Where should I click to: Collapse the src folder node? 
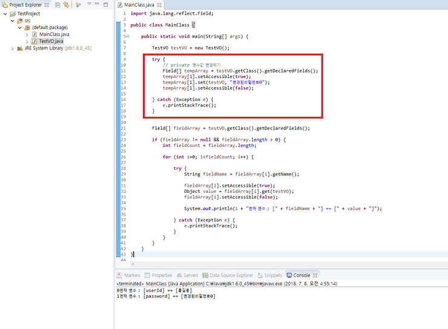(x=12, y=21)
